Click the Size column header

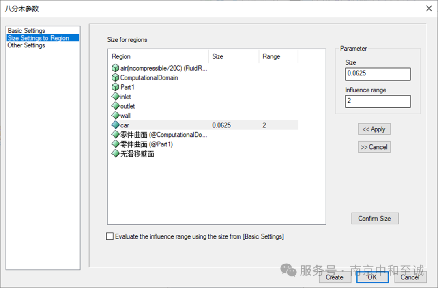coord(234,56)
